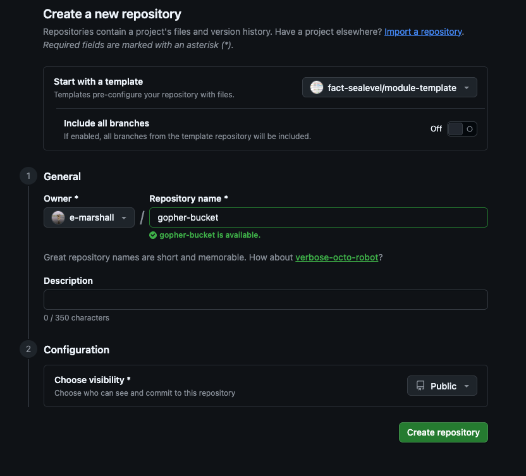Image resolution: width=526 pixels, height=476 pixels.
Task: Click the repository icon next to Public
Action: [420, 386]
